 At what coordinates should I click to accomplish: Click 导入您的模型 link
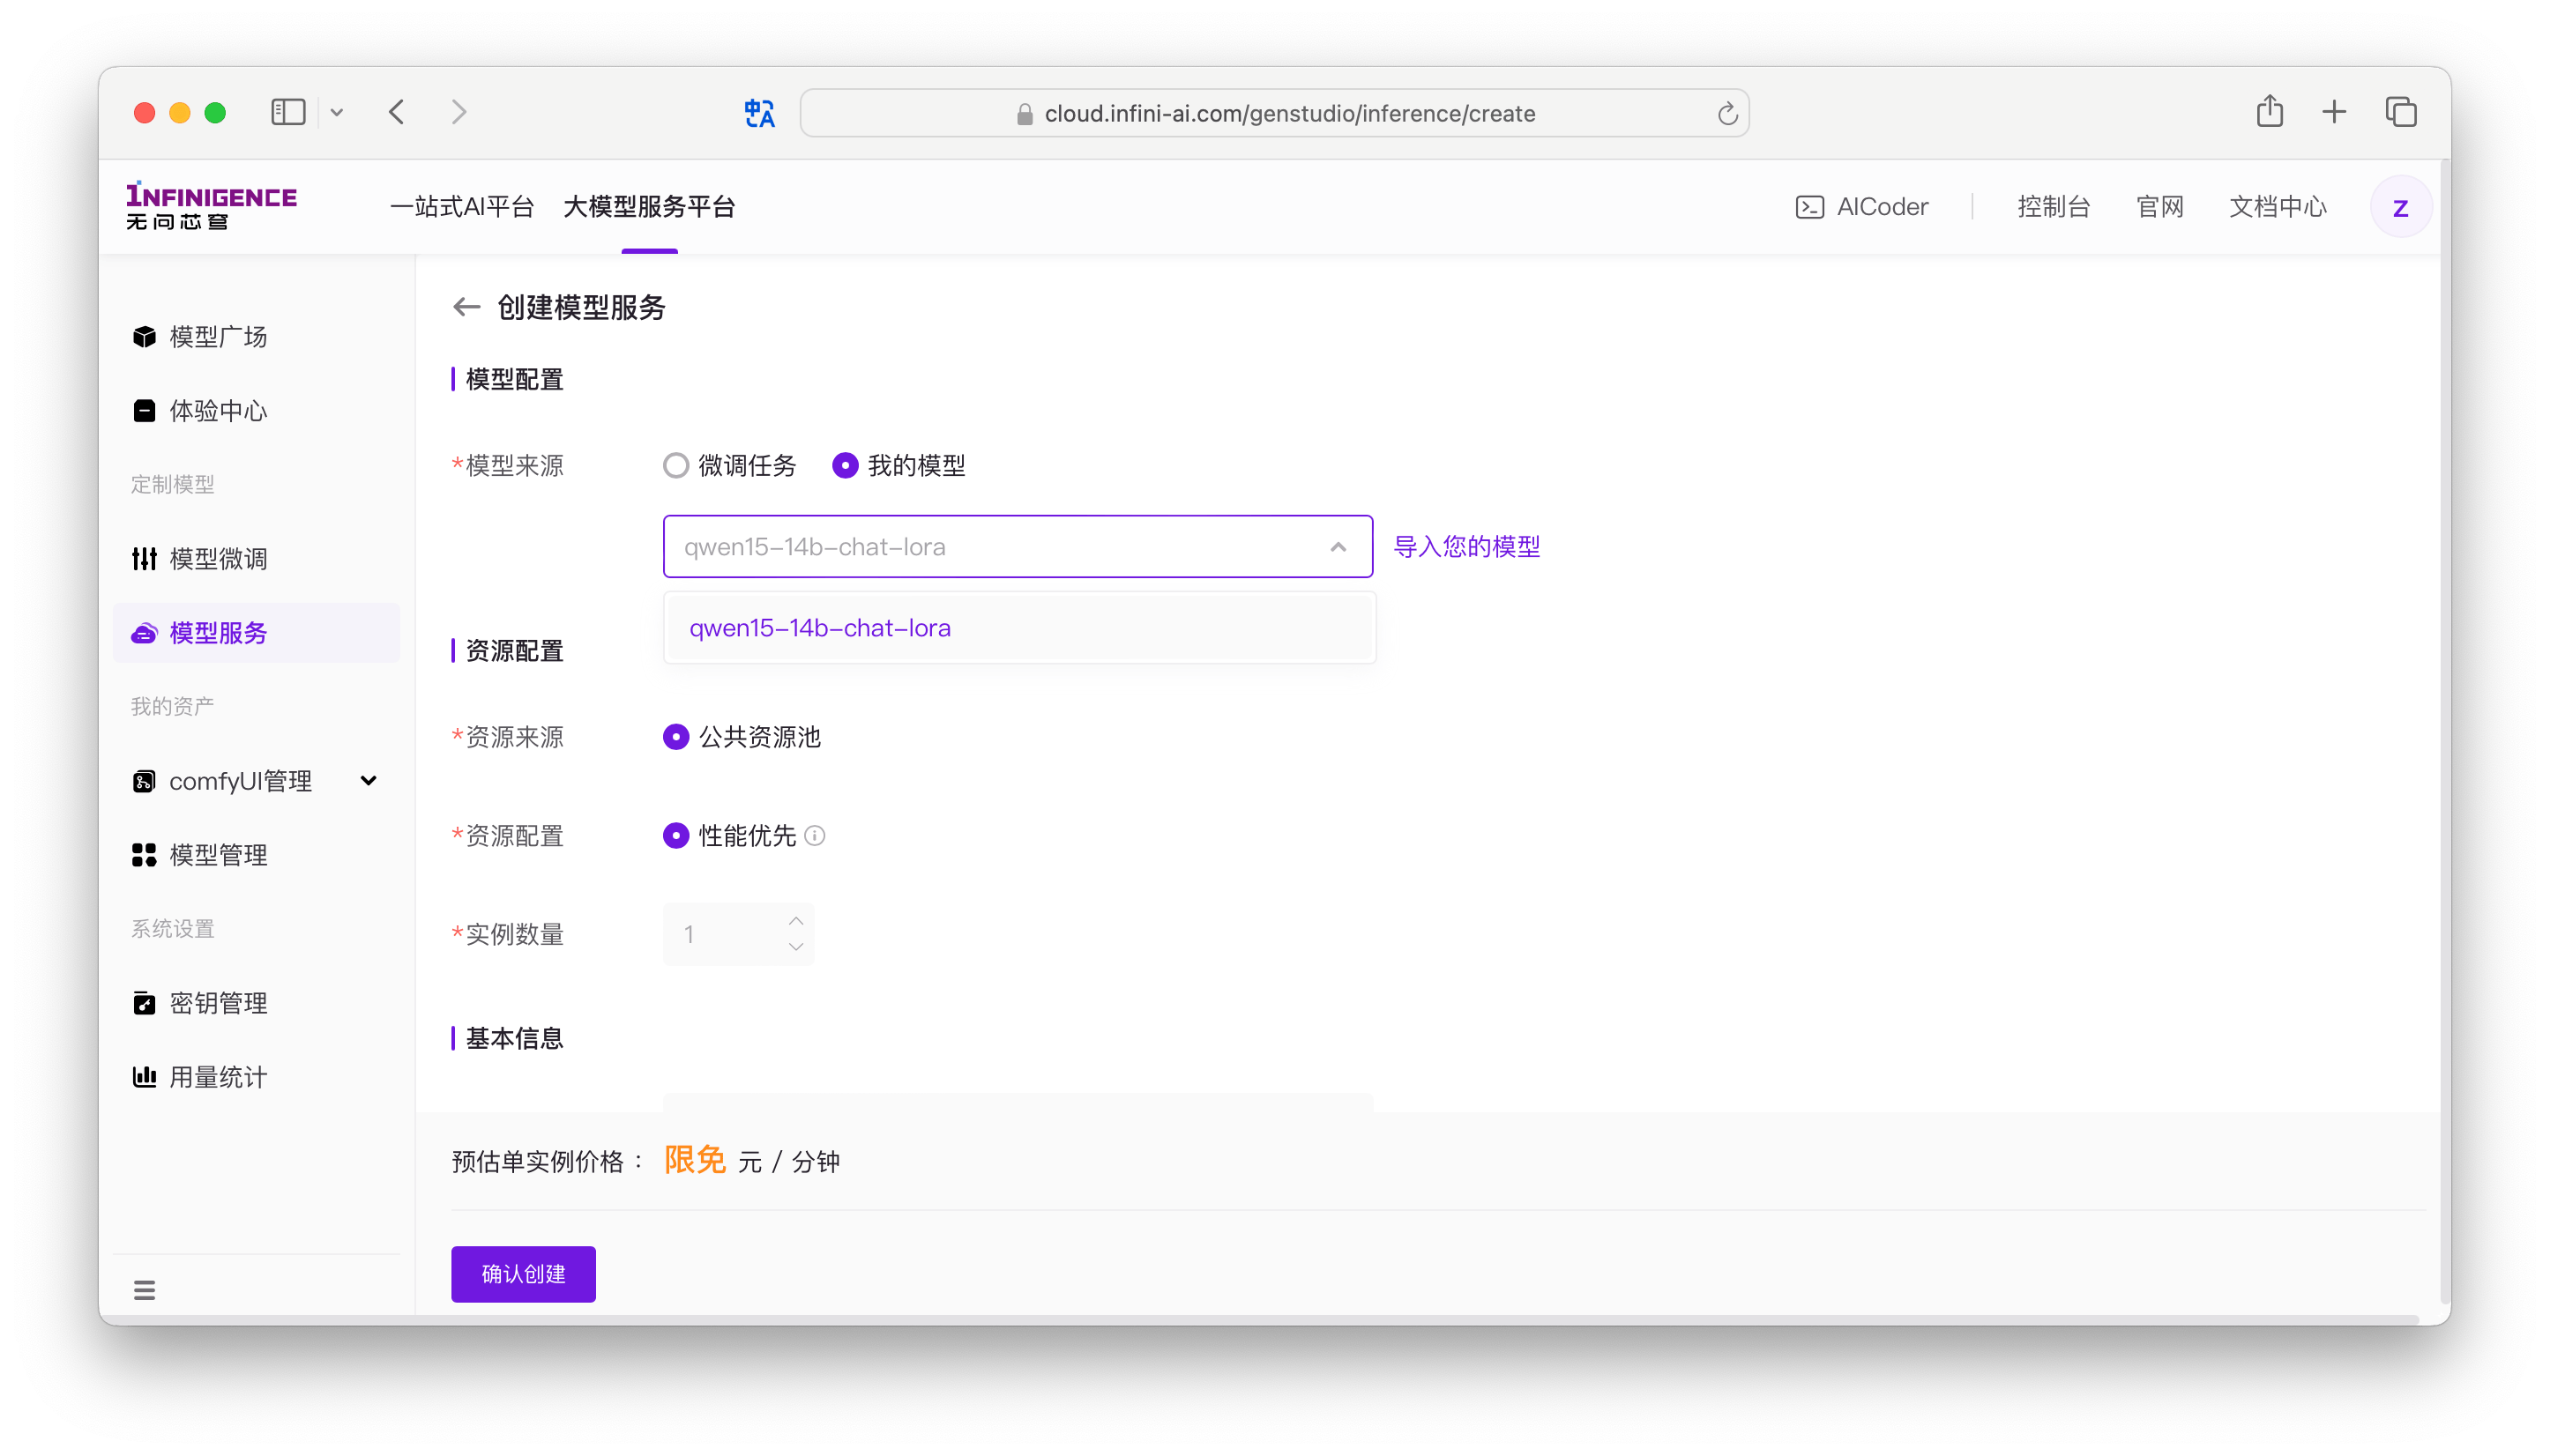pyautogui.click(x=1465, y=547)
